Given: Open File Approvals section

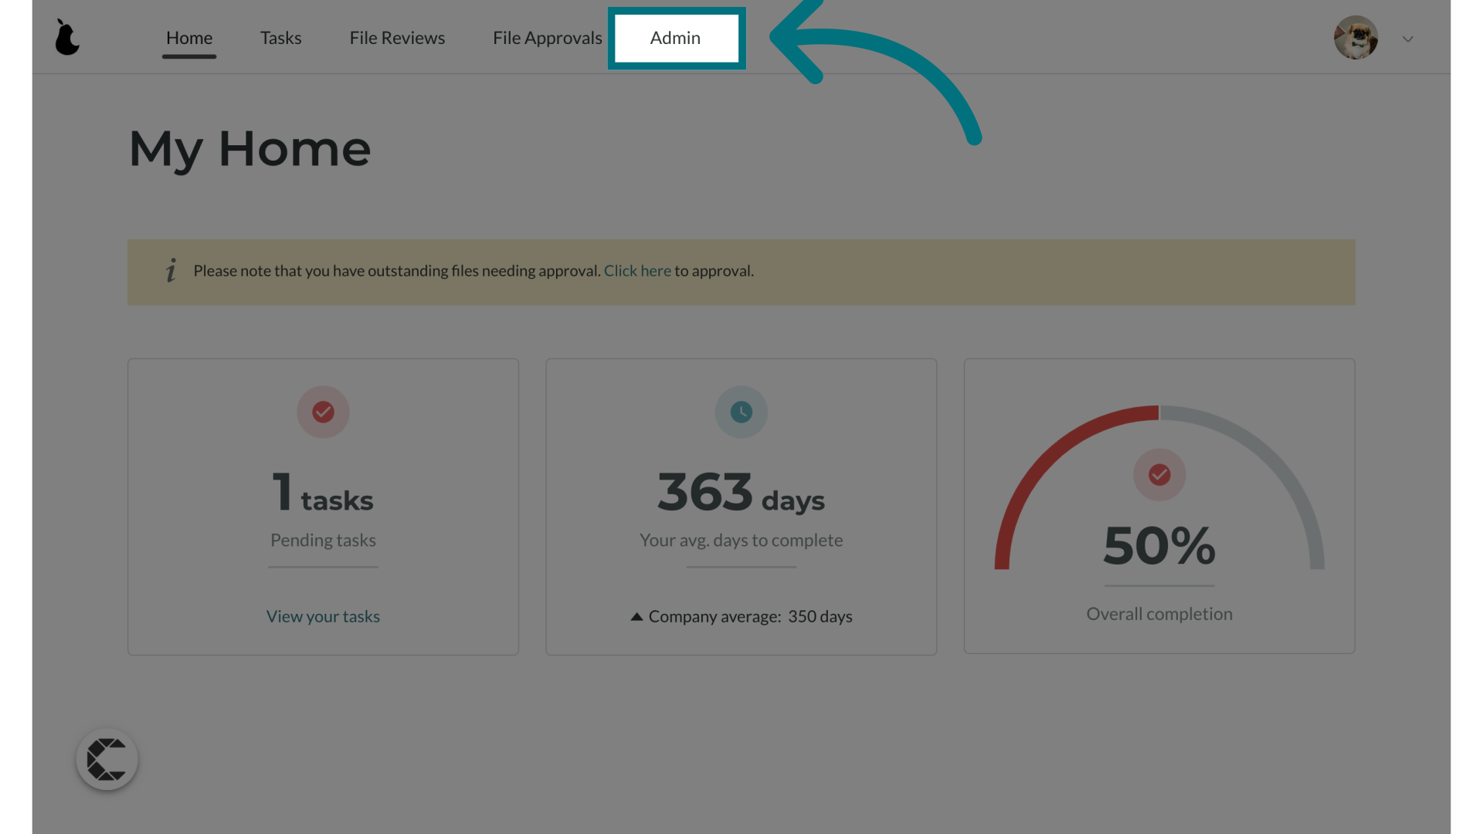Looking at the screenshot, I should (547, 38).
